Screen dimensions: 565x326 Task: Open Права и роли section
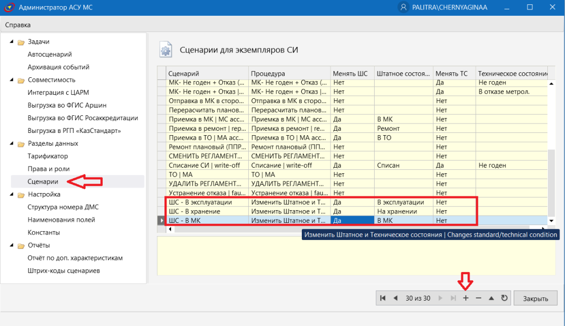pos(49,169)
